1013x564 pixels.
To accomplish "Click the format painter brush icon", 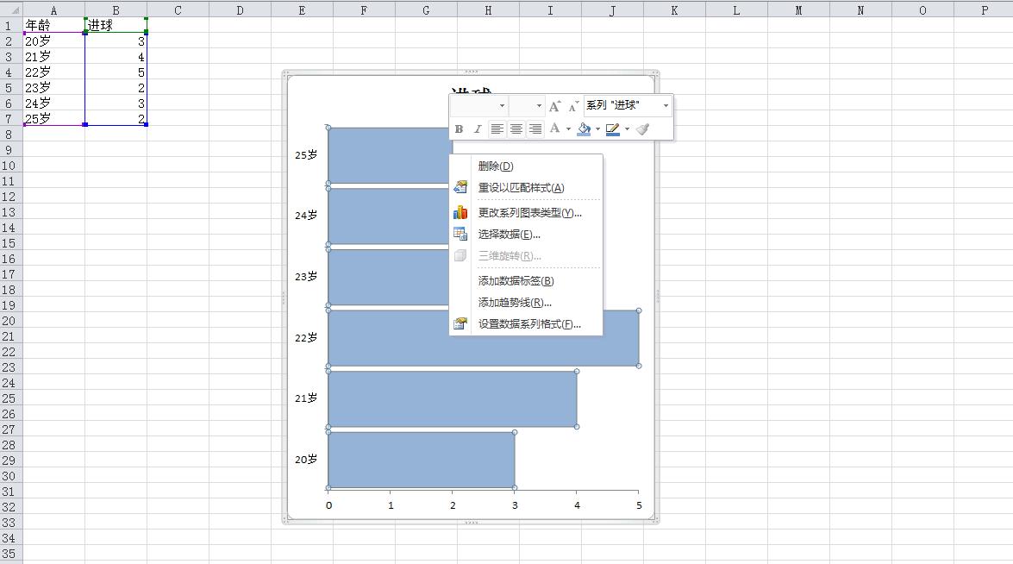I will [642, 129].
